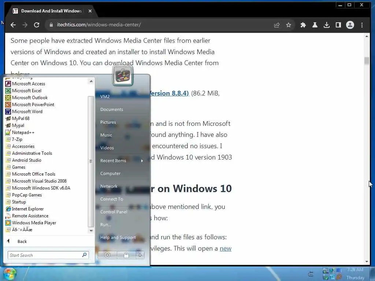Open the Chrome extensions puzzle icon

[303, 25]
